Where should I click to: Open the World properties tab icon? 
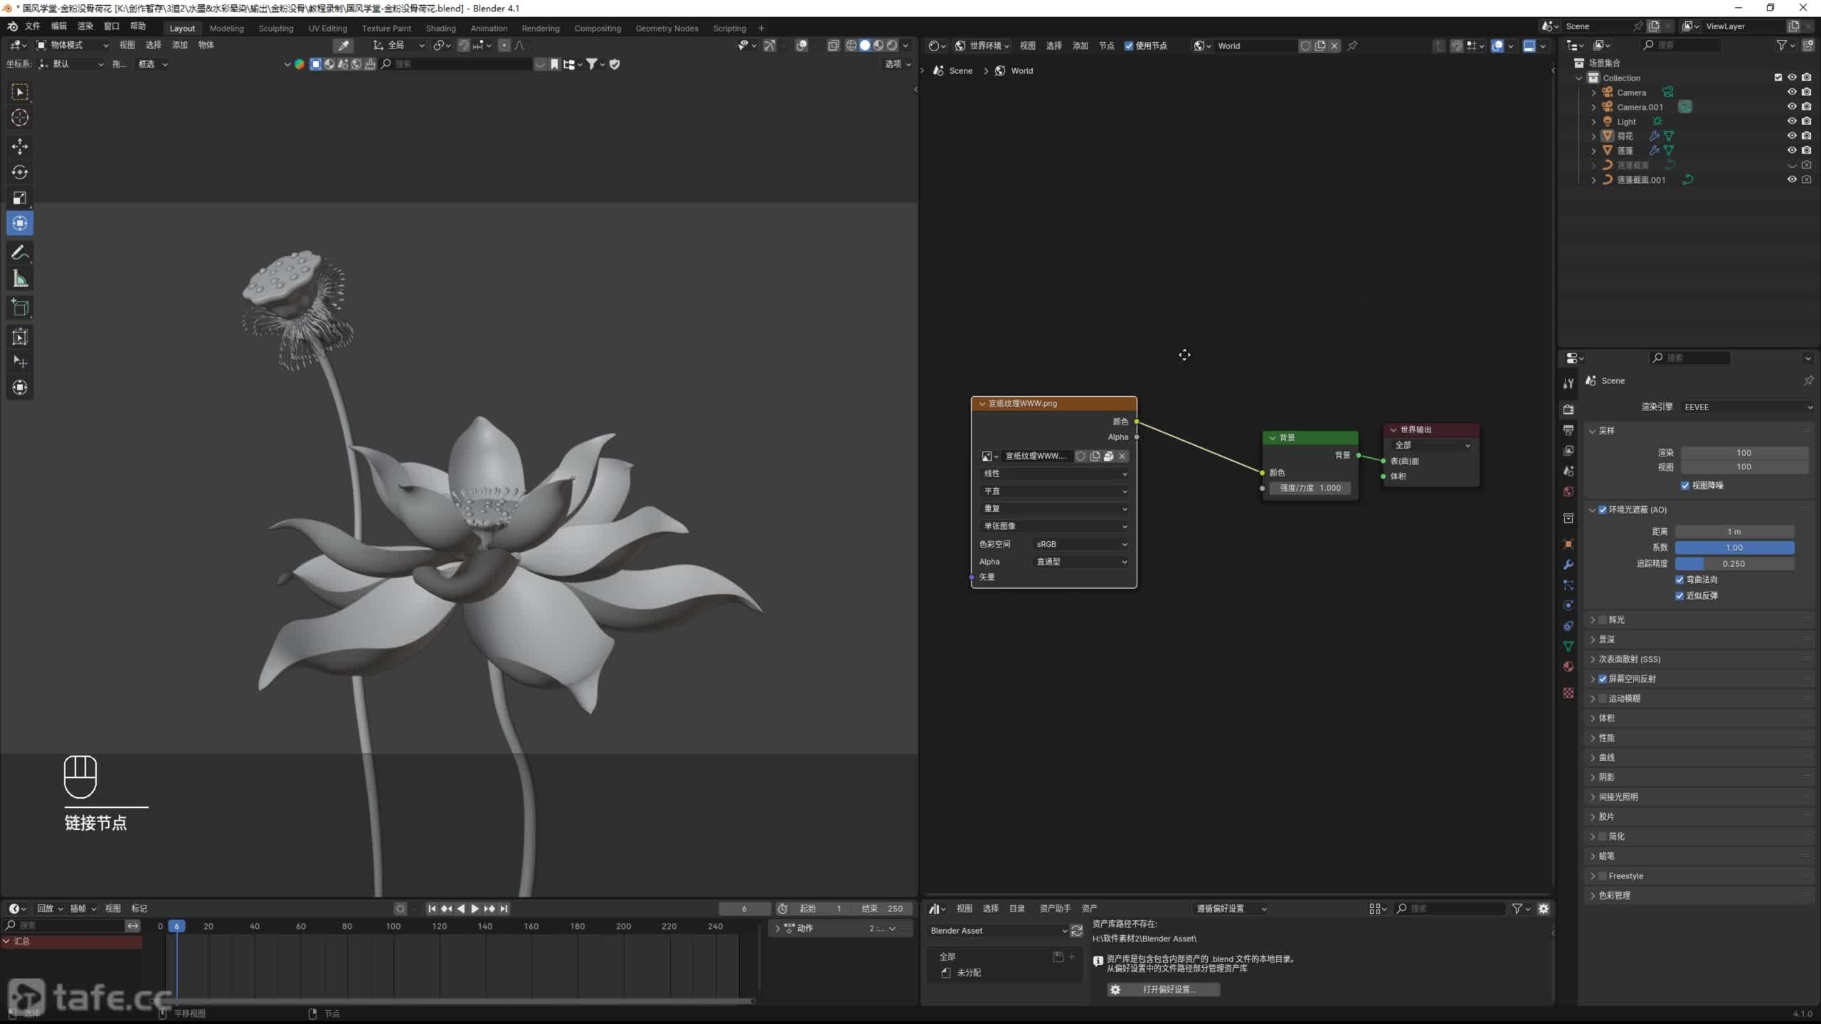coord(1568,491)
